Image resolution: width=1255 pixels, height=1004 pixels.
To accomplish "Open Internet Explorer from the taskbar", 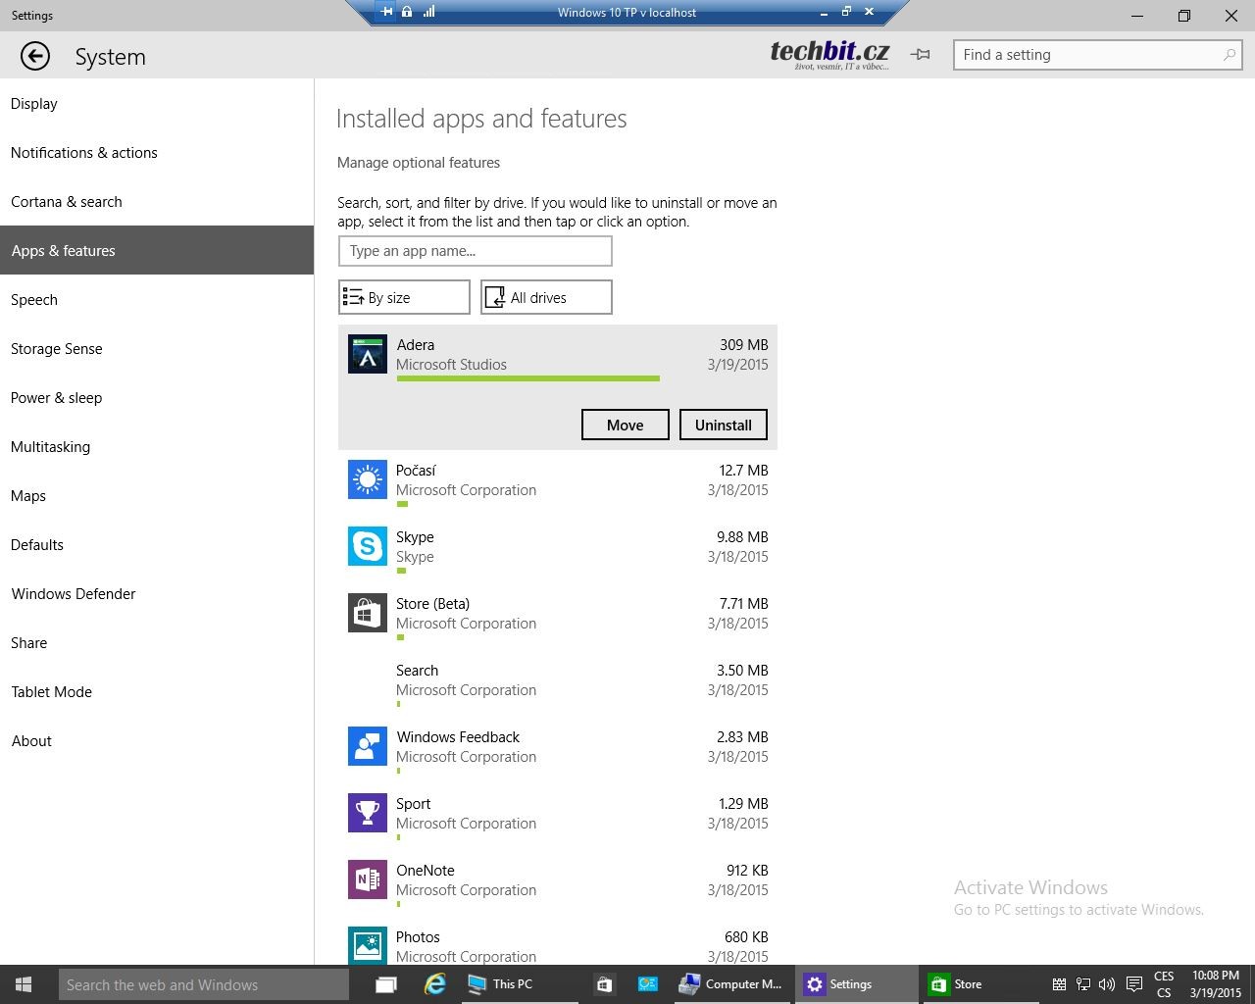I will [x=434, y=984].
